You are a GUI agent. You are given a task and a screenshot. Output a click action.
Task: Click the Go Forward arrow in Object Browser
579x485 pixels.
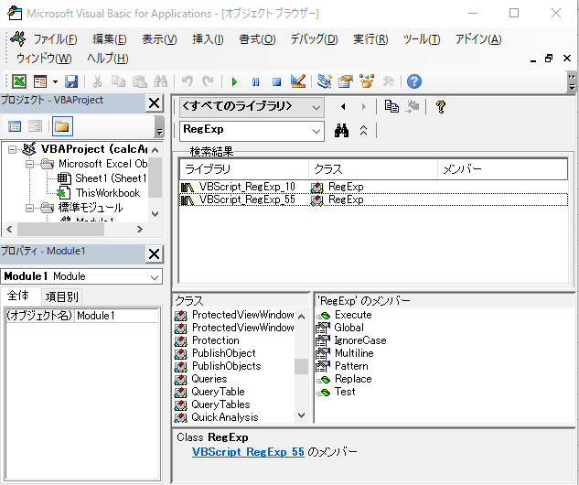[x=364, y=107]
